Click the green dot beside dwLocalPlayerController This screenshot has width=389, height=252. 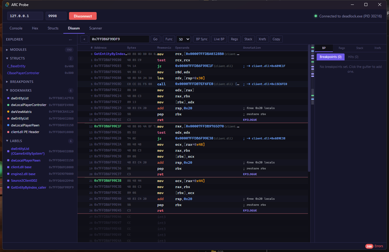coord(8,105)
